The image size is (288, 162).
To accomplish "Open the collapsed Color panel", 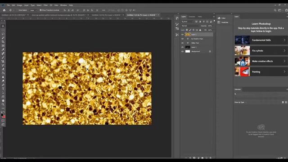I will point(221,18).
